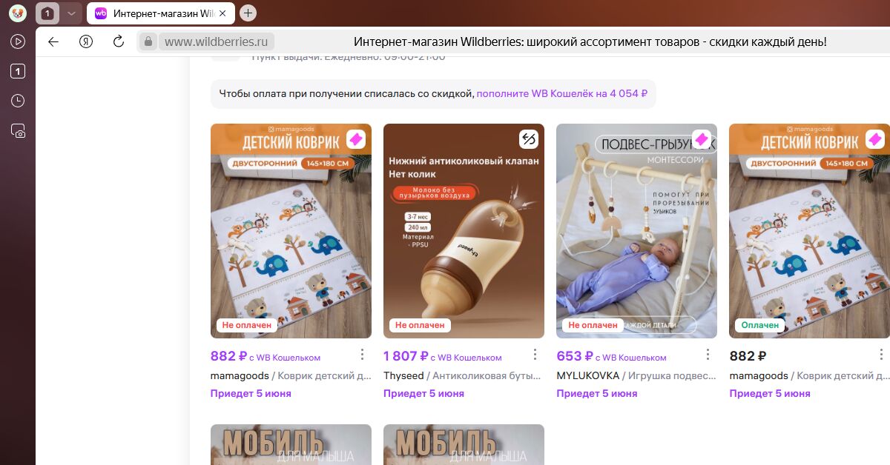This screenshot has height=465, width=890.
Task: Close the Wildberries tab
Action: 223,13
